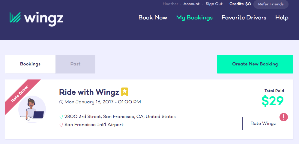Image resolution: width=299 pixels, height=144 pixels.
Task: Click the Refer Friends button
Action: click(x=271, y=4)
